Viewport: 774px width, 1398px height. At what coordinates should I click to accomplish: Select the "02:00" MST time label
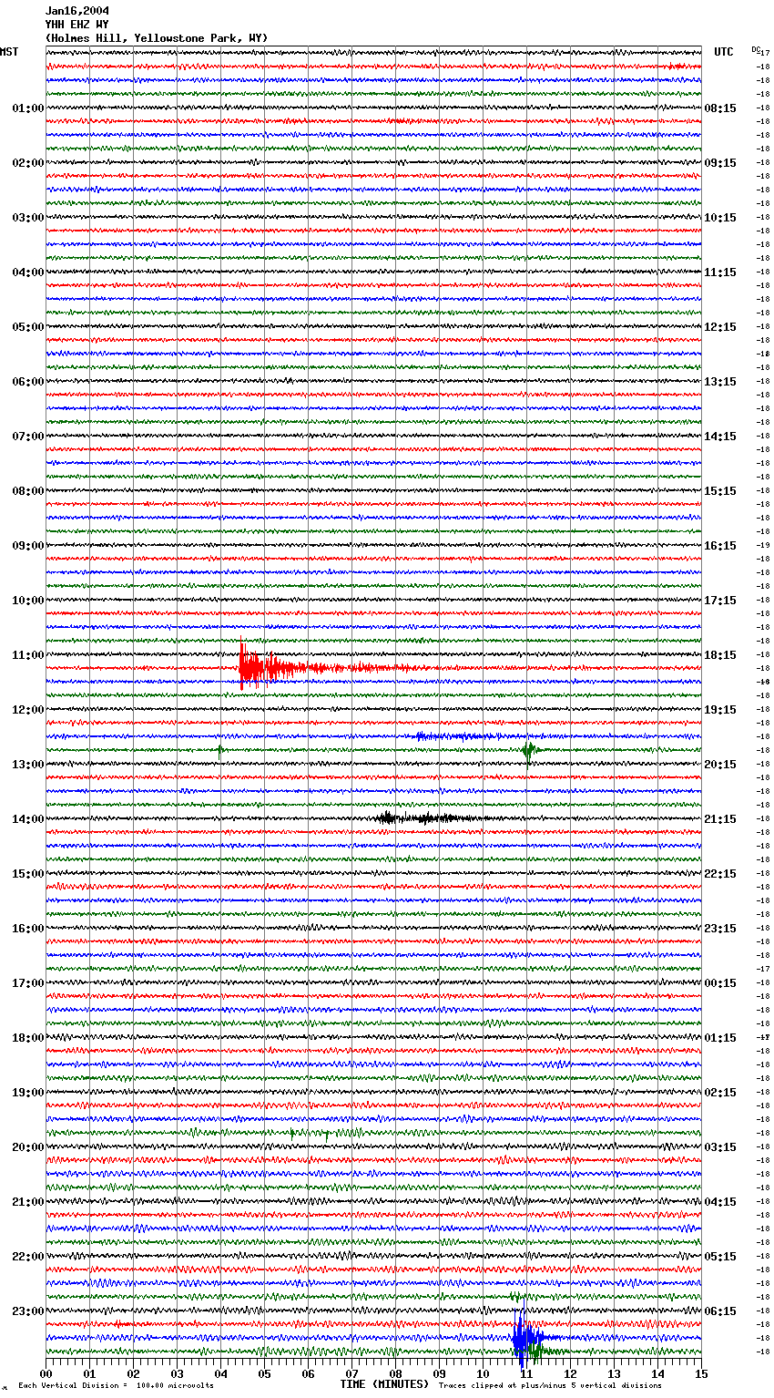coord(28,163)
